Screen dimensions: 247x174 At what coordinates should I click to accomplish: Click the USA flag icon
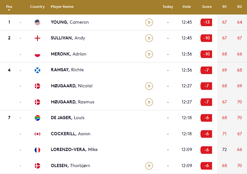pyautogui.click(x=37, y=22)
